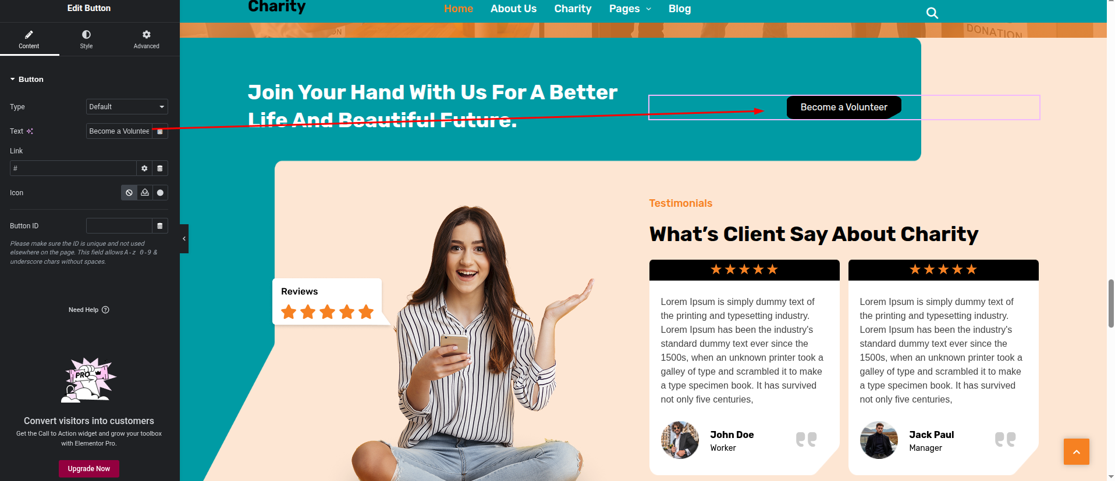Click dynamic tags icon for Text field
This screenshot has width=1115, height=481.
pyautogui.click(x=160, y=131)
